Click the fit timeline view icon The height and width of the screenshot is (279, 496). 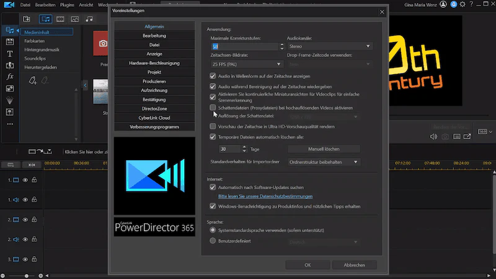[x=32, y=165]
